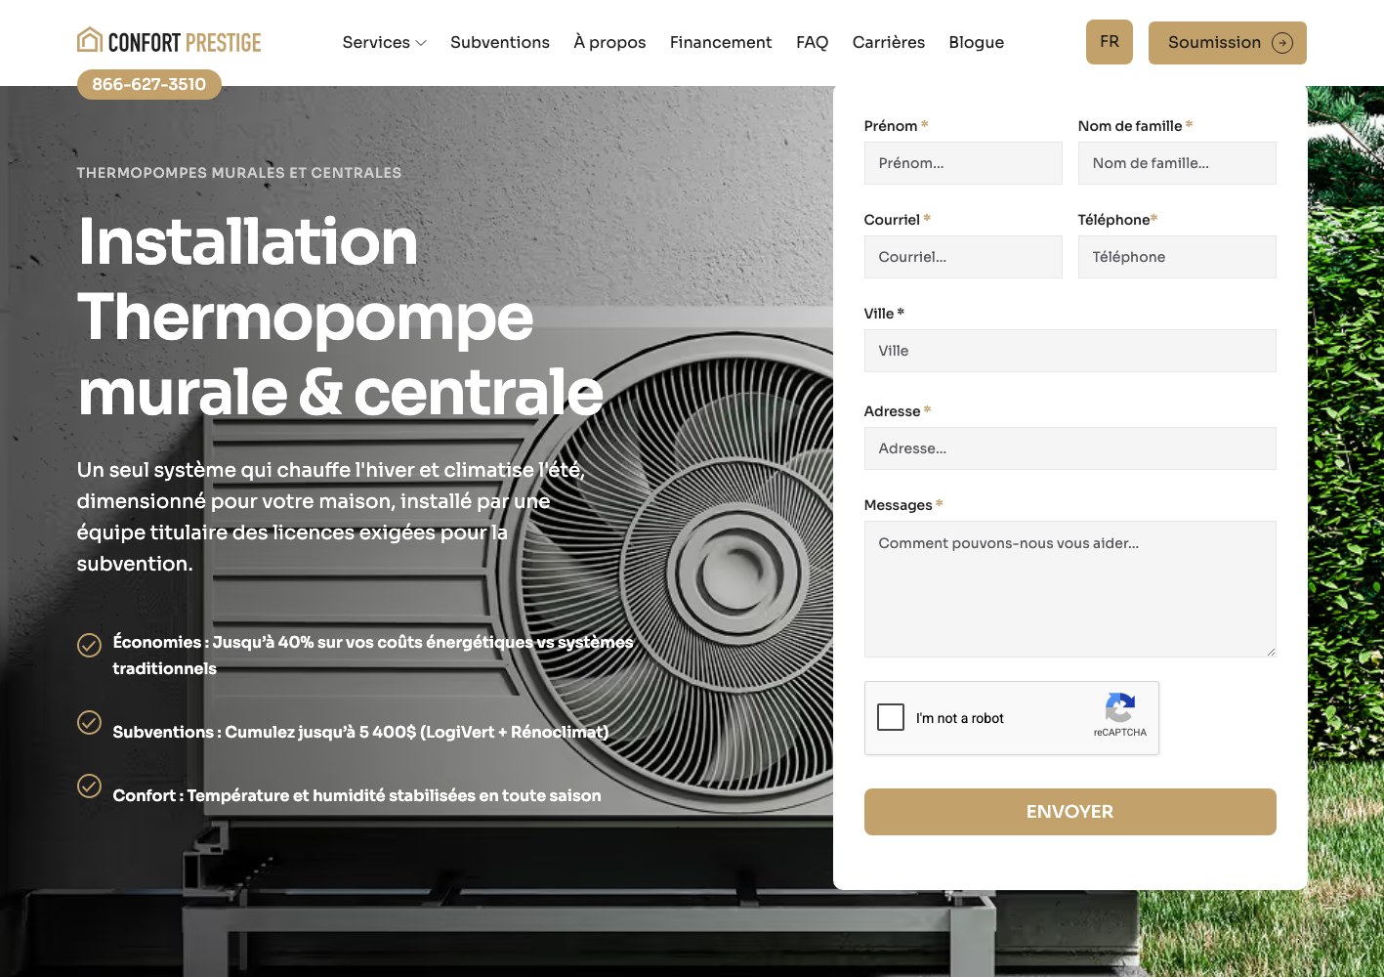Image resolution: width=1384 pixels, height=977 pixels.
Task: Open the Subventions menu item
Action: pos(500,42)
